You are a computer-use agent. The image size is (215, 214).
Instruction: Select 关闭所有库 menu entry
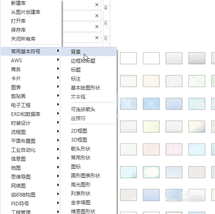click(x=30, y=39)
